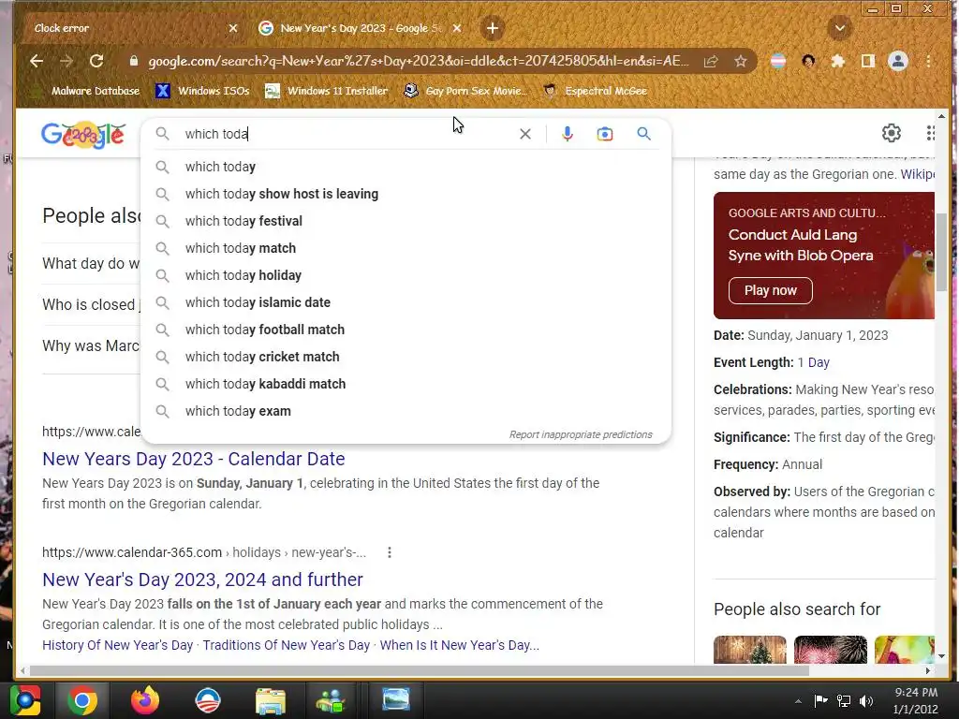
Task: Open File Explorer folder on the taskbar
Action: pyautogui.click(x=271, y=701)
